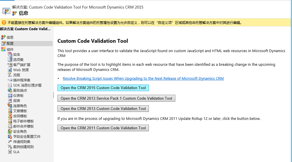Click the 流程 process icon
Screen dimensions: 292x162
click(x=10, y=75)
